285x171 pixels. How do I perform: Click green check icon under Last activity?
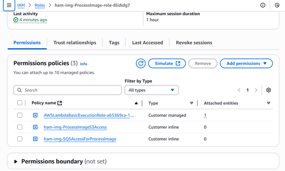pos(16,20)
